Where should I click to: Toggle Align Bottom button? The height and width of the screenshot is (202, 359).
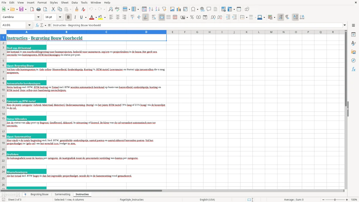coord(145,17)
